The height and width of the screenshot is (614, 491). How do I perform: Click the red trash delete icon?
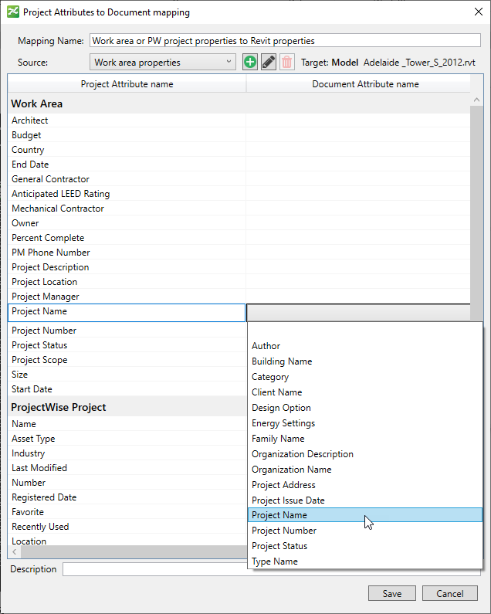(x=287, y=63)
